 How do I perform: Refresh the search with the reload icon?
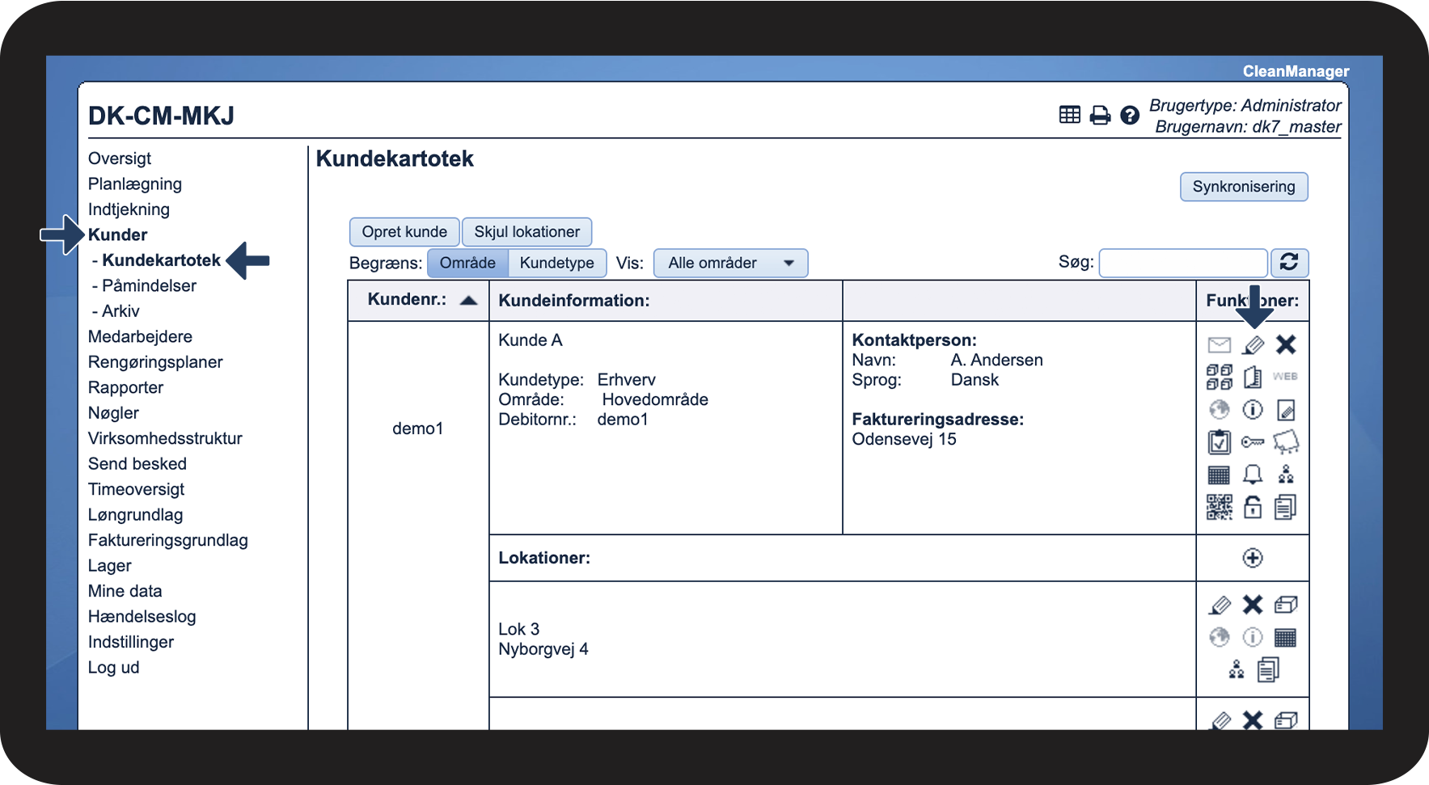(1289, 263)
